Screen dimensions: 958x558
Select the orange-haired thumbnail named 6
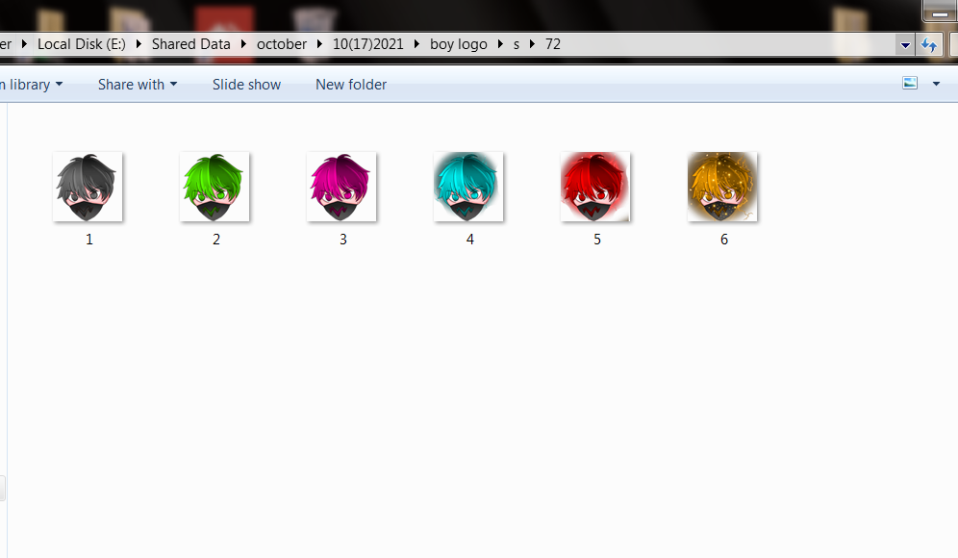(722, 187)
